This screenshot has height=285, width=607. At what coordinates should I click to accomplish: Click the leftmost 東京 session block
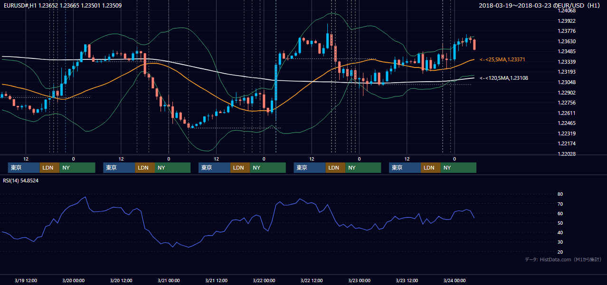click(24, 168)
